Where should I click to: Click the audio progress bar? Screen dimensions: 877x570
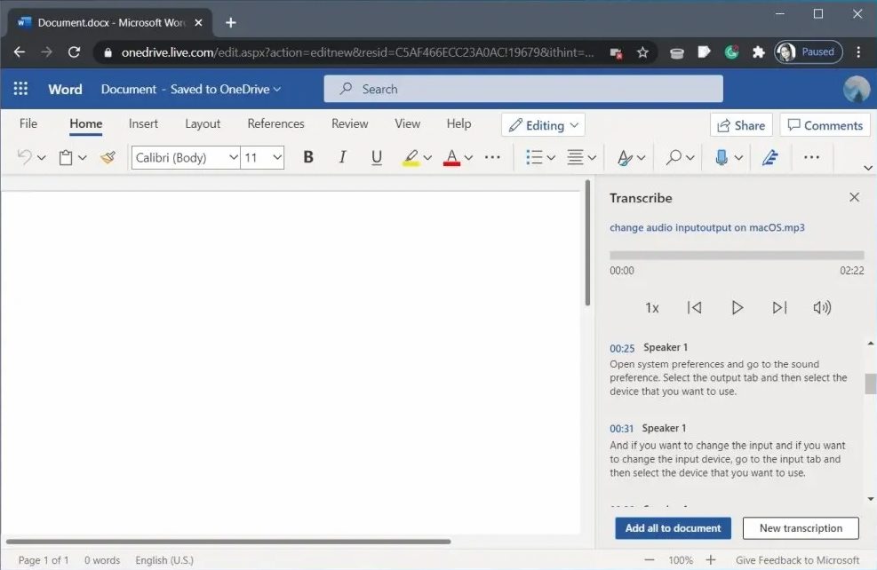[737, 256]
